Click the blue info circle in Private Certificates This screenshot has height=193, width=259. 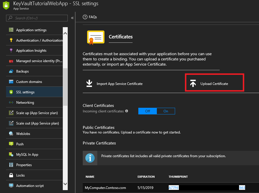(x=90, y=158)
